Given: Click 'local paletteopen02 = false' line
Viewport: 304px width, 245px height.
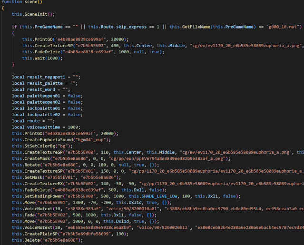Looking at the screenshot, I should [47, 102].
